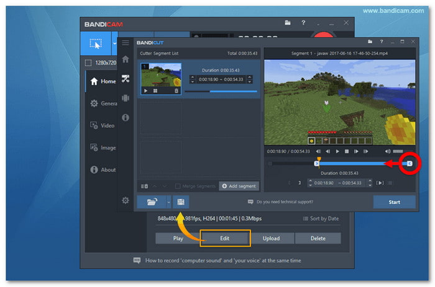The height and width of the screenshot is (287, 435).
Task: Click the Open file folder button in Bandicut
Action: (152, 202)
